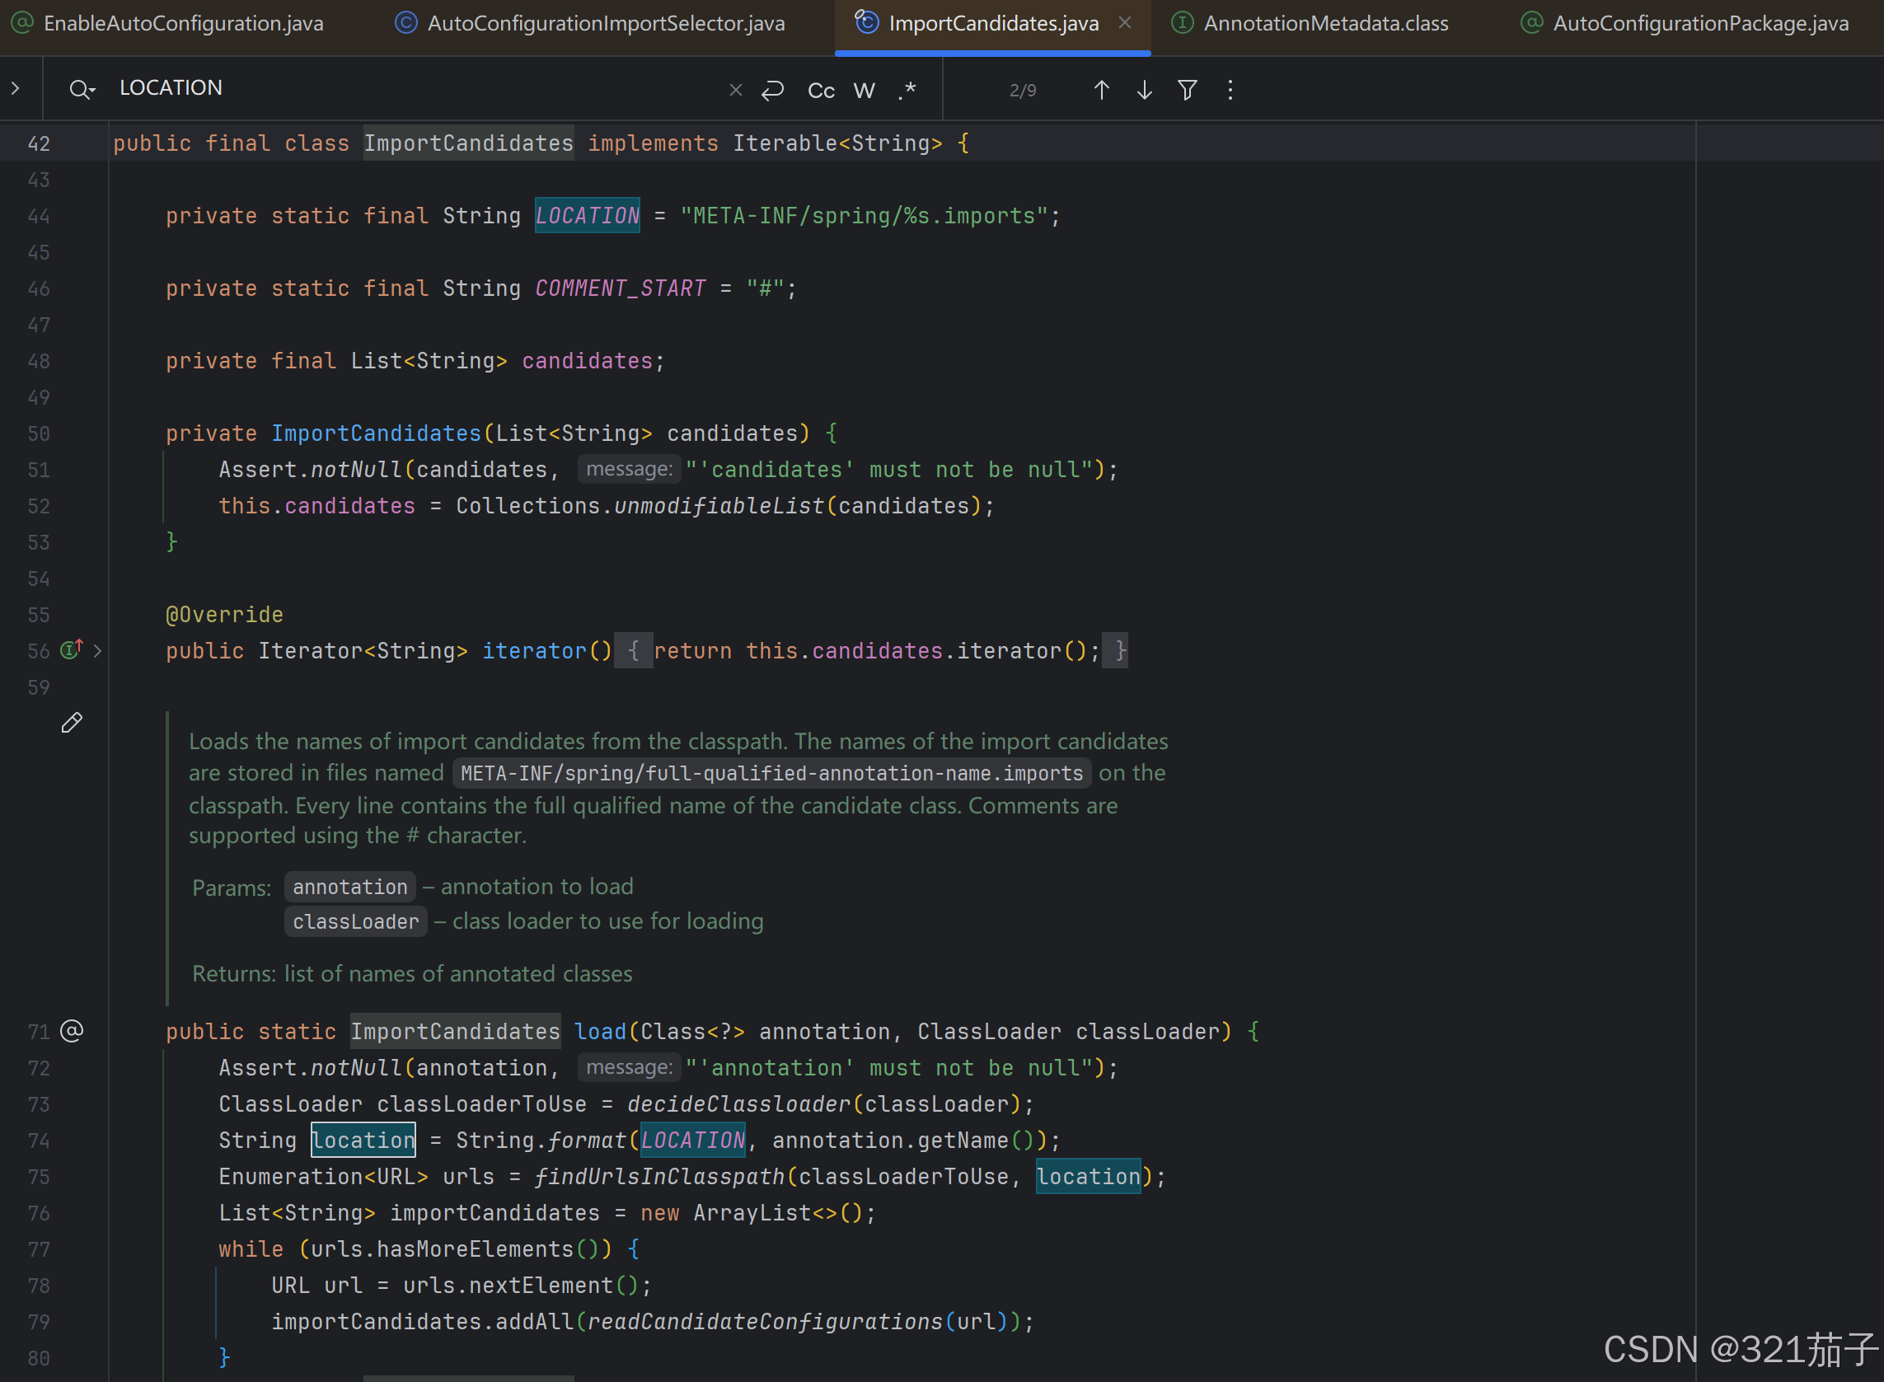The width and height of the screenshot is (1884, 1382).
Task: Expand folded iterator method at line 56
Action: click(x=98, y=651)
